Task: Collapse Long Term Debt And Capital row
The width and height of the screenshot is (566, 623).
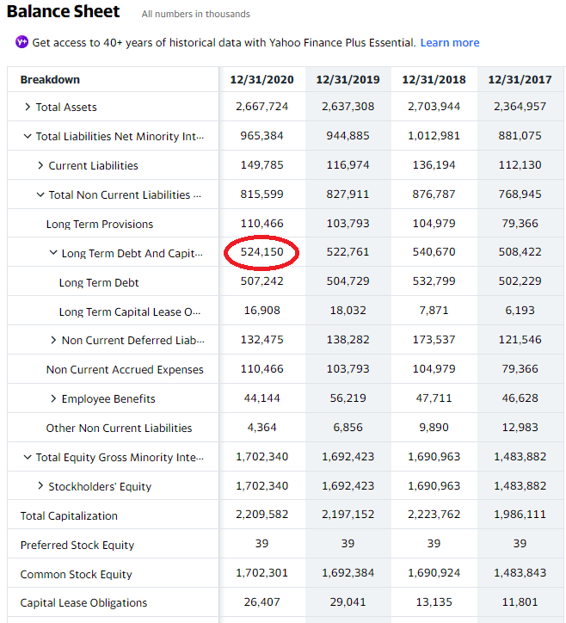Action: [x=53, y=253]
